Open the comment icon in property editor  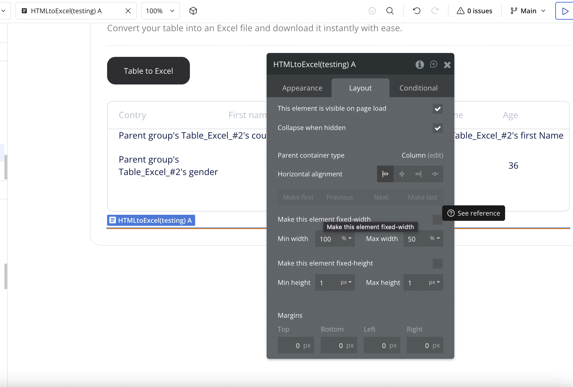433,64
